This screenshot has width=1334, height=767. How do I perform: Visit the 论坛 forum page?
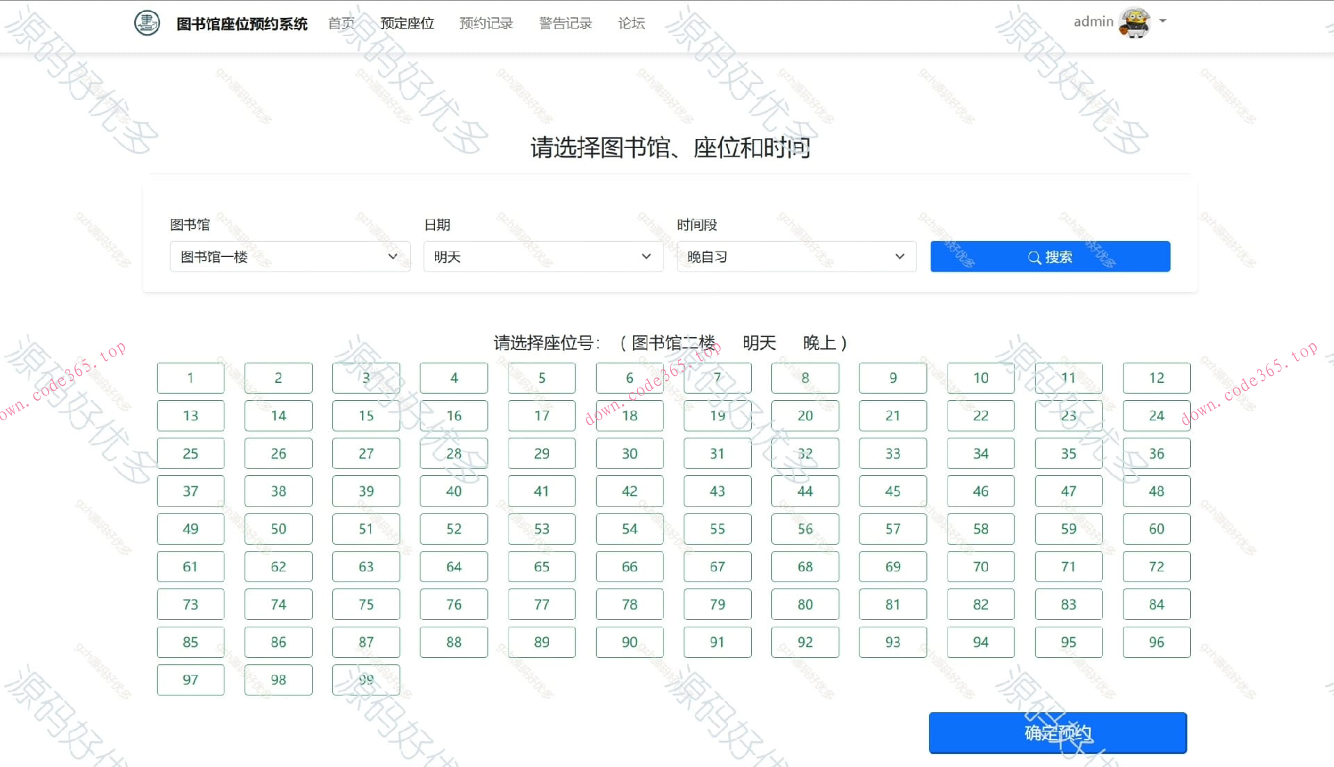tap(630, 23)
